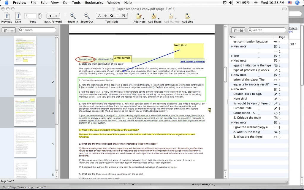This screenshot has width=304, height=190.
Task: Click note icon of 'Test' row
Action: click(x=275, y=56)
